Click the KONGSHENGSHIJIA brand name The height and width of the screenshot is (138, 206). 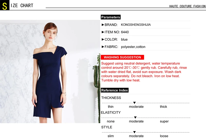tap(136, 25)
